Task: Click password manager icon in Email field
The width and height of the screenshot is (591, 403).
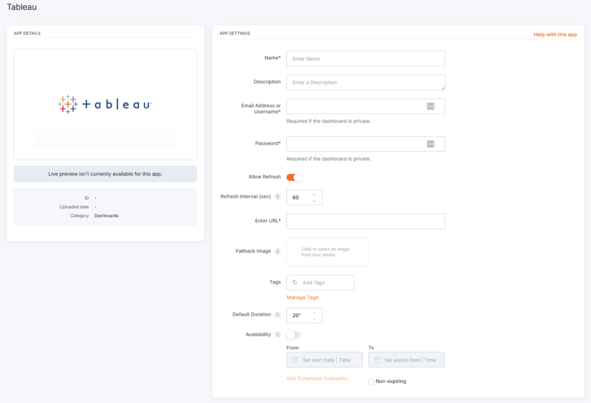Action: click(431, 106)
